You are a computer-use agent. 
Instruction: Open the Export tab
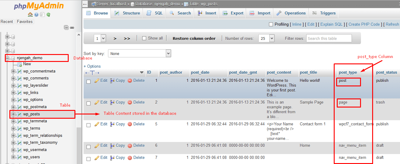[233, 13]
